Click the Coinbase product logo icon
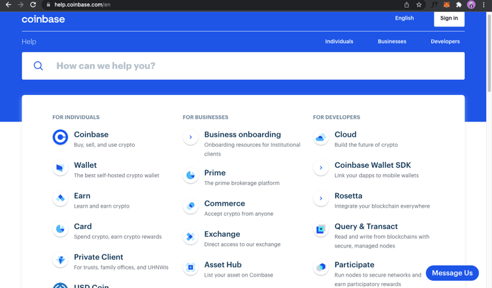 pyautogui.click(x=60, y=137)
